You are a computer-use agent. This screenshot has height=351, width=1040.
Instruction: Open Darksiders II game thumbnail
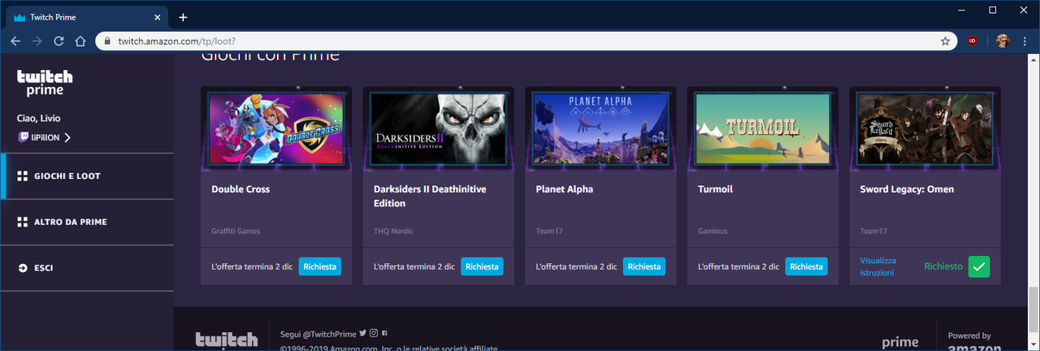pos(438,128)
